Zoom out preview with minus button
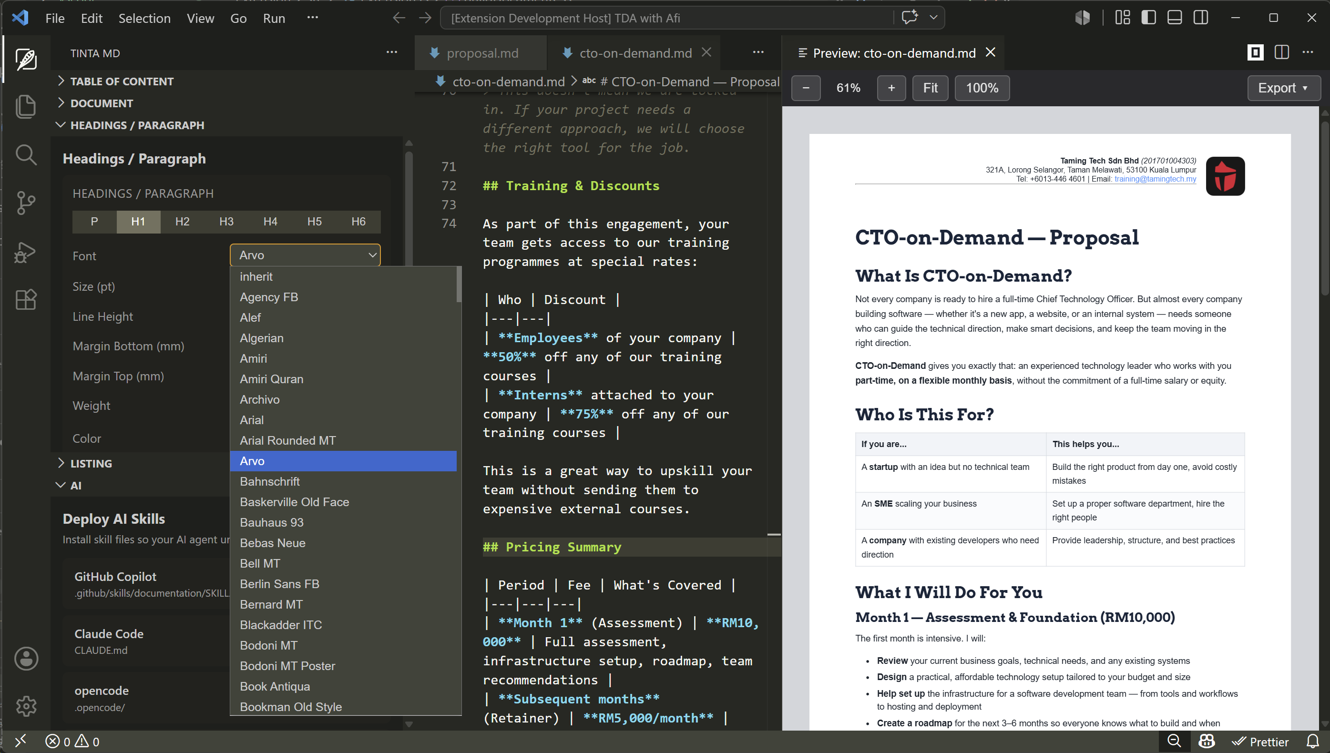The image size is (1330, 753). [x=806, y=88]
